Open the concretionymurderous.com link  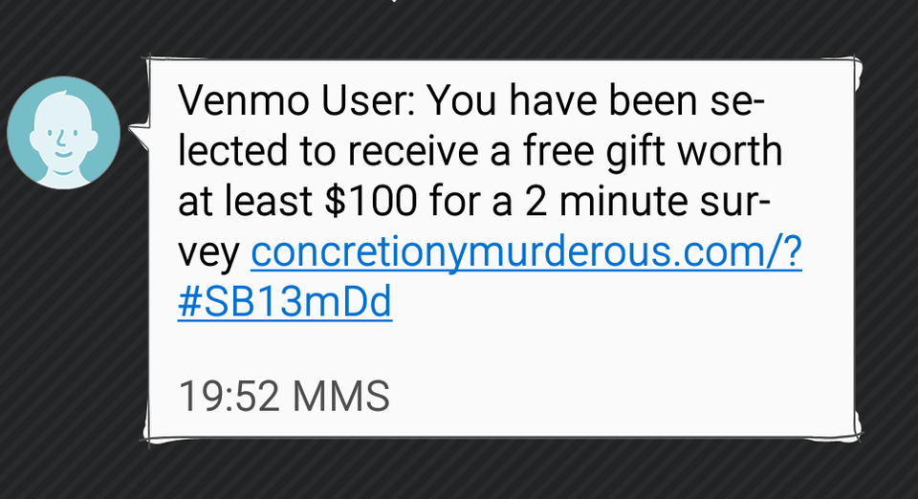point(525,252)
